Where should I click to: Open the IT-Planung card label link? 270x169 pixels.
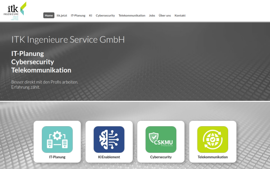tap(57, 157)
